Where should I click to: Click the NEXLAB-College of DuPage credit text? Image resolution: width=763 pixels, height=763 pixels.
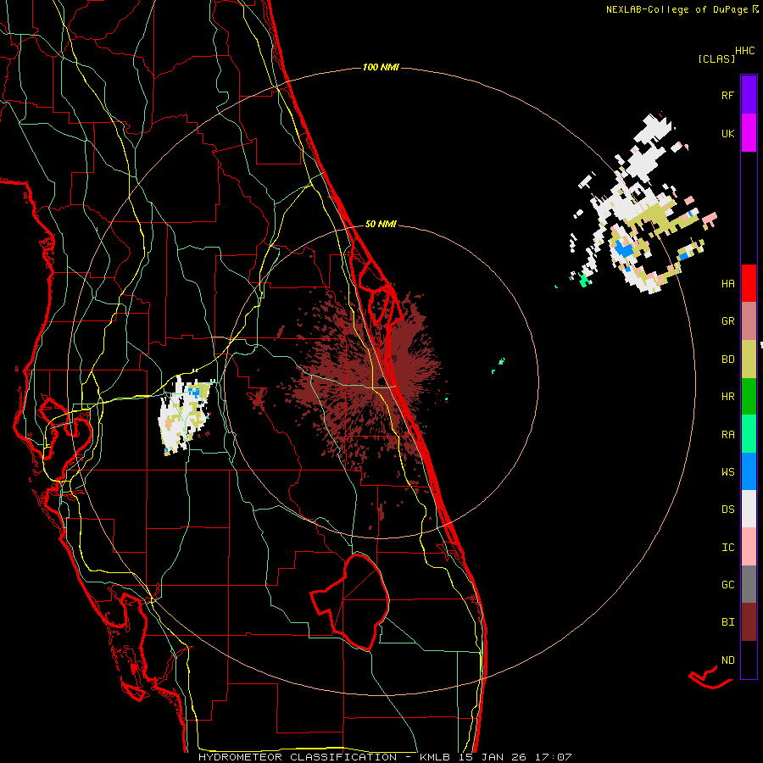pyautogui.click(x=677, y=9)
